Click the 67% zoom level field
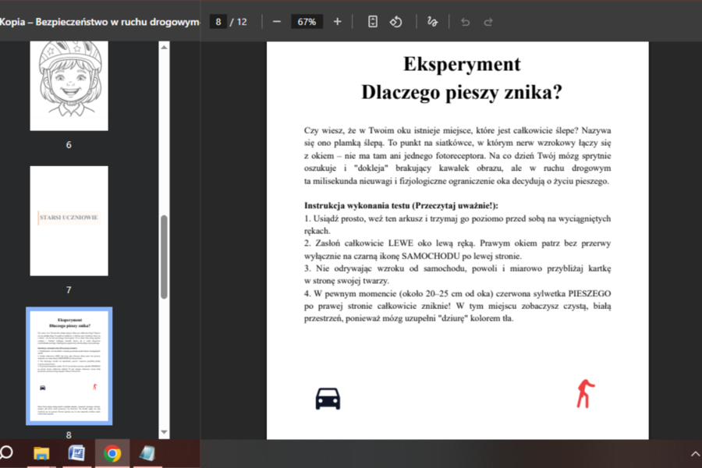 coord(307,22)
